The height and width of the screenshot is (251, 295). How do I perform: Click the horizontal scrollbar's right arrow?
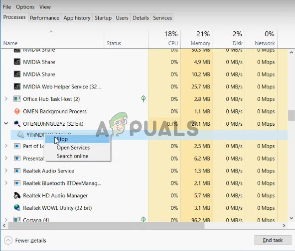[x=284, y=226]
